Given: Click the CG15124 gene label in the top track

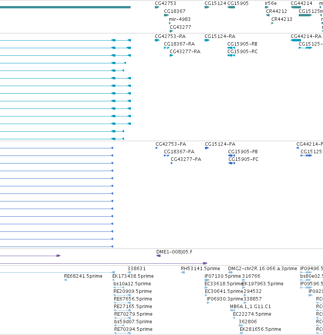Looking at the screenshot, I should (x=215, y=3).
